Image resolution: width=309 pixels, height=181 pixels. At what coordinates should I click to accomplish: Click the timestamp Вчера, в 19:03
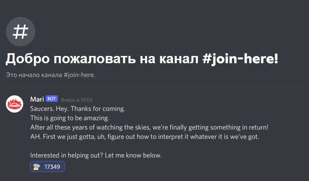click(x=77, y=100)
